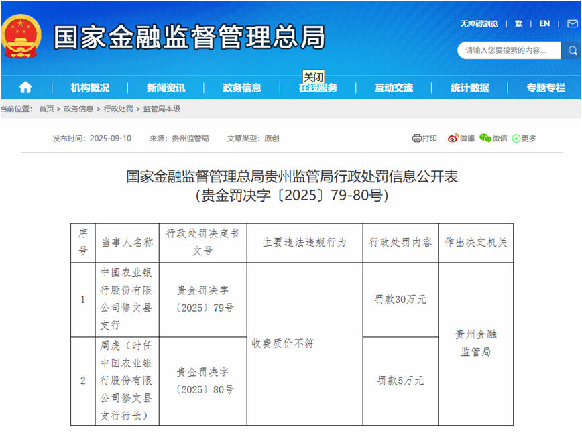This screenshot has height=435, width=582.
Task: Open the 机构概况 navigation menu
Action: 89,88
